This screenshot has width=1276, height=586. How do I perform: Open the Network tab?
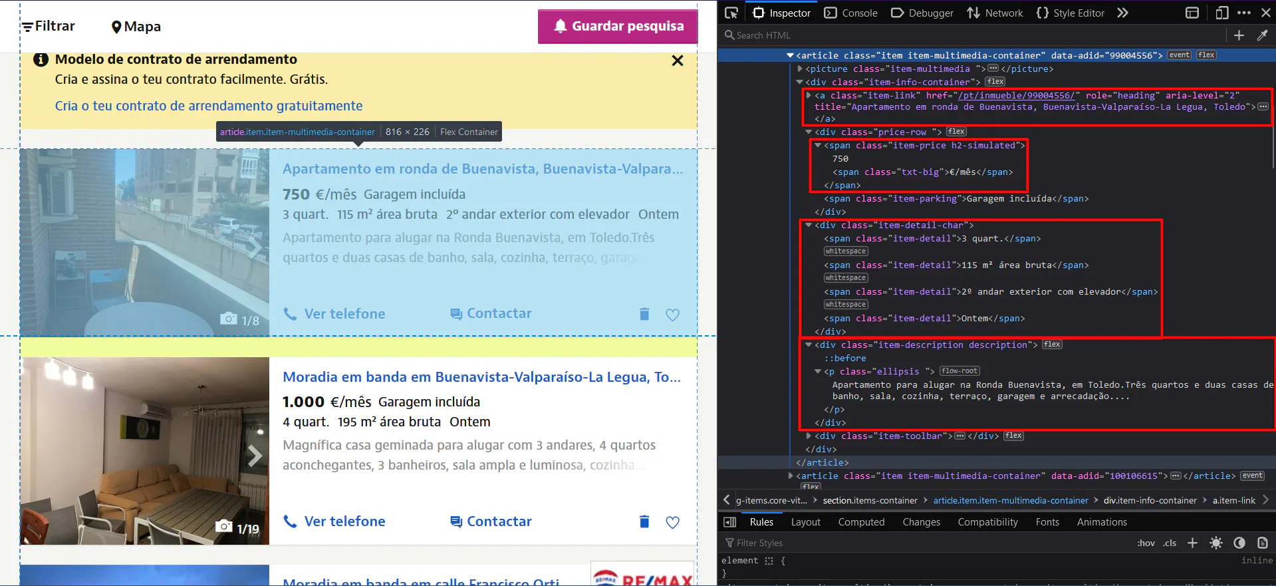[x=995, y=13]
